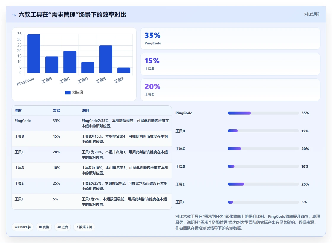Image resolution: width=332 pixels, height=243 pixels.
Task: Click the description 本组排名第4 in 工具B row
Action: point(115,136)
